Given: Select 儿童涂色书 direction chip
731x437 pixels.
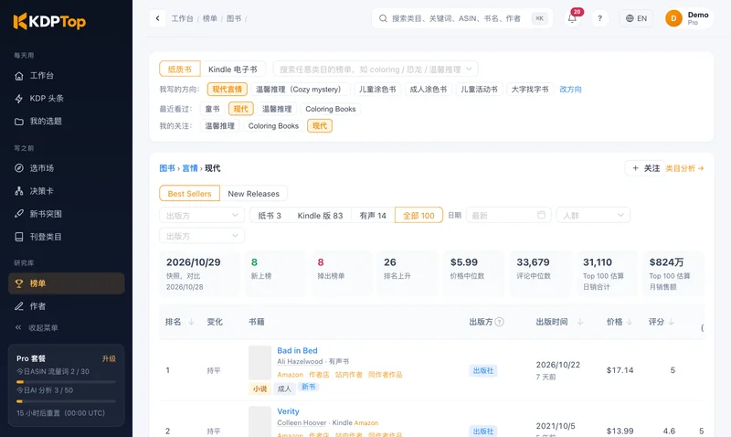Looking at the screenshot, I should 377,89.
